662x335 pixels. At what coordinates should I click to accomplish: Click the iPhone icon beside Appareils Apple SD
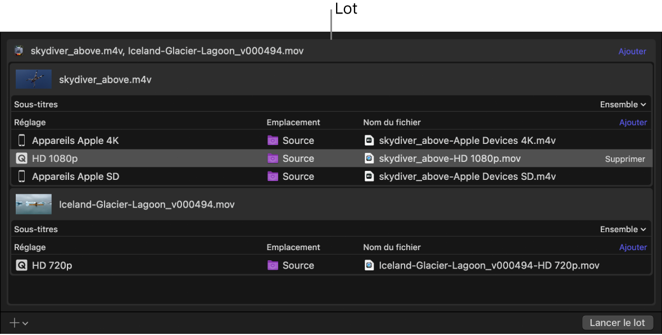[22, 176]
